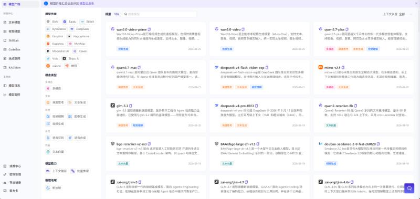Click the Qwen logo on wan3.0-video-prime card
Image resolution: width=420 pixels, height=199 pixels.
point(113,29)
